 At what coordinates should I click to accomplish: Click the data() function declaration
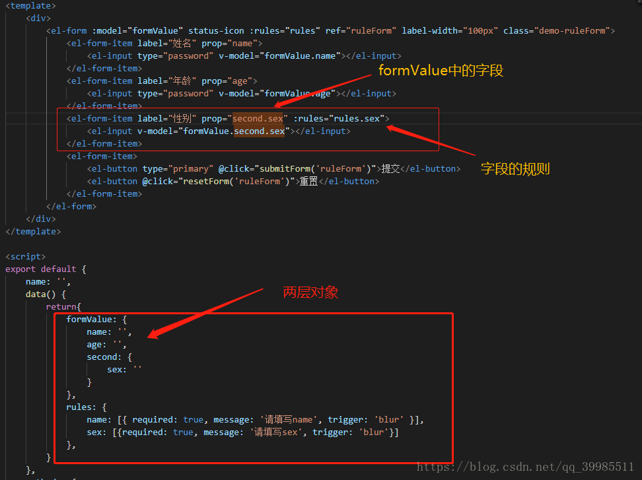click(x=46, y=294)
